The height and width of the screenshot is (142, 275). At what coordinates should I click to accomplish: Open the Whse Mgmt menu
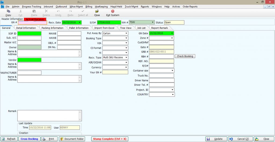(76, 7)
